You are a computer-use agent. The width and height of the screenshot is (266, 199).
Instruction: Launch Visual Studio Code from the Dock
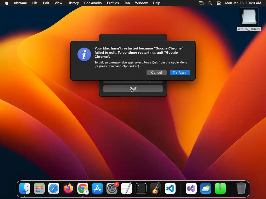(x=170, y=188)
